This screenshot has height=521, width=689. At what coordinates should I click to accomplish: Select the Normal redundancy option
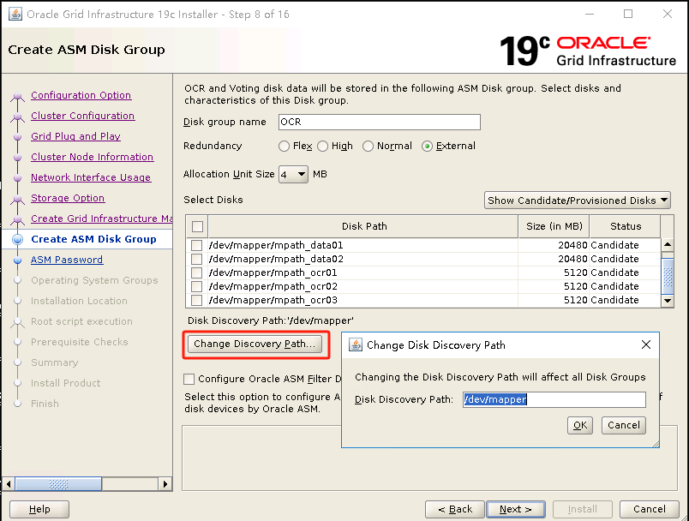(x=368, y=146)
